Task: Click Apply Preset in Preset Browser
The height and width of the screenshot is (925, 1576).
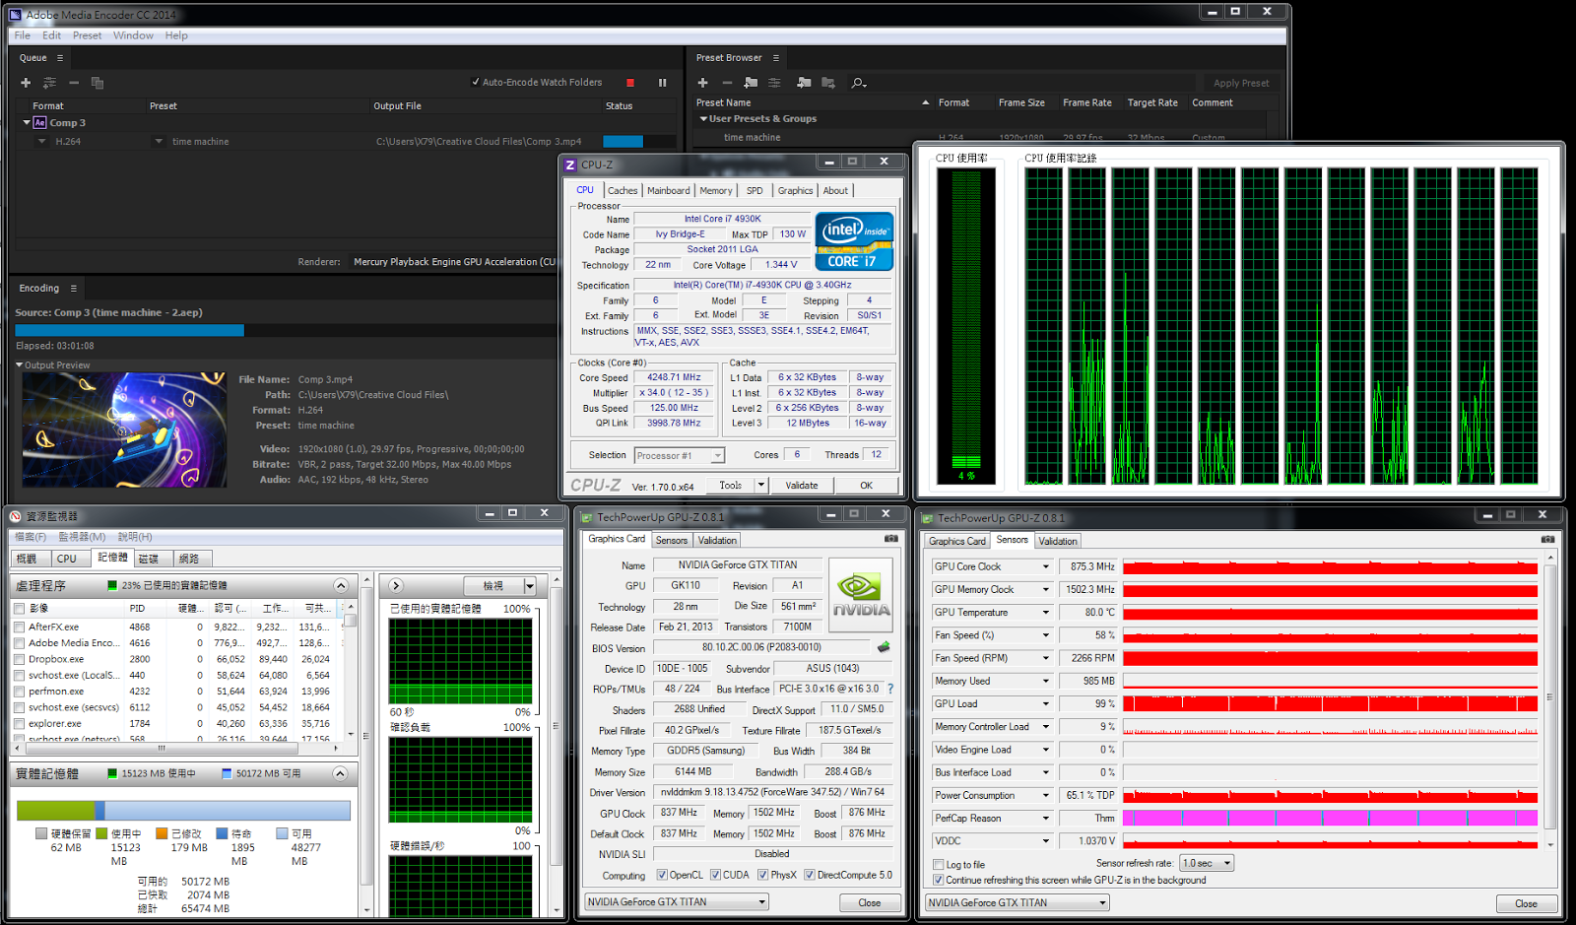Action: coord(1241,83)
